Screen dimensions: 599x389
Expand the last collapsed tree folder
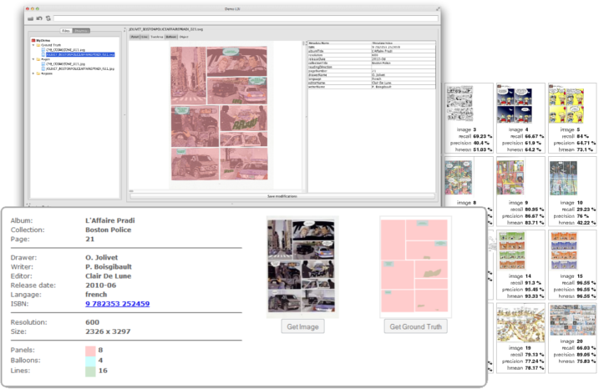point(33,73)
